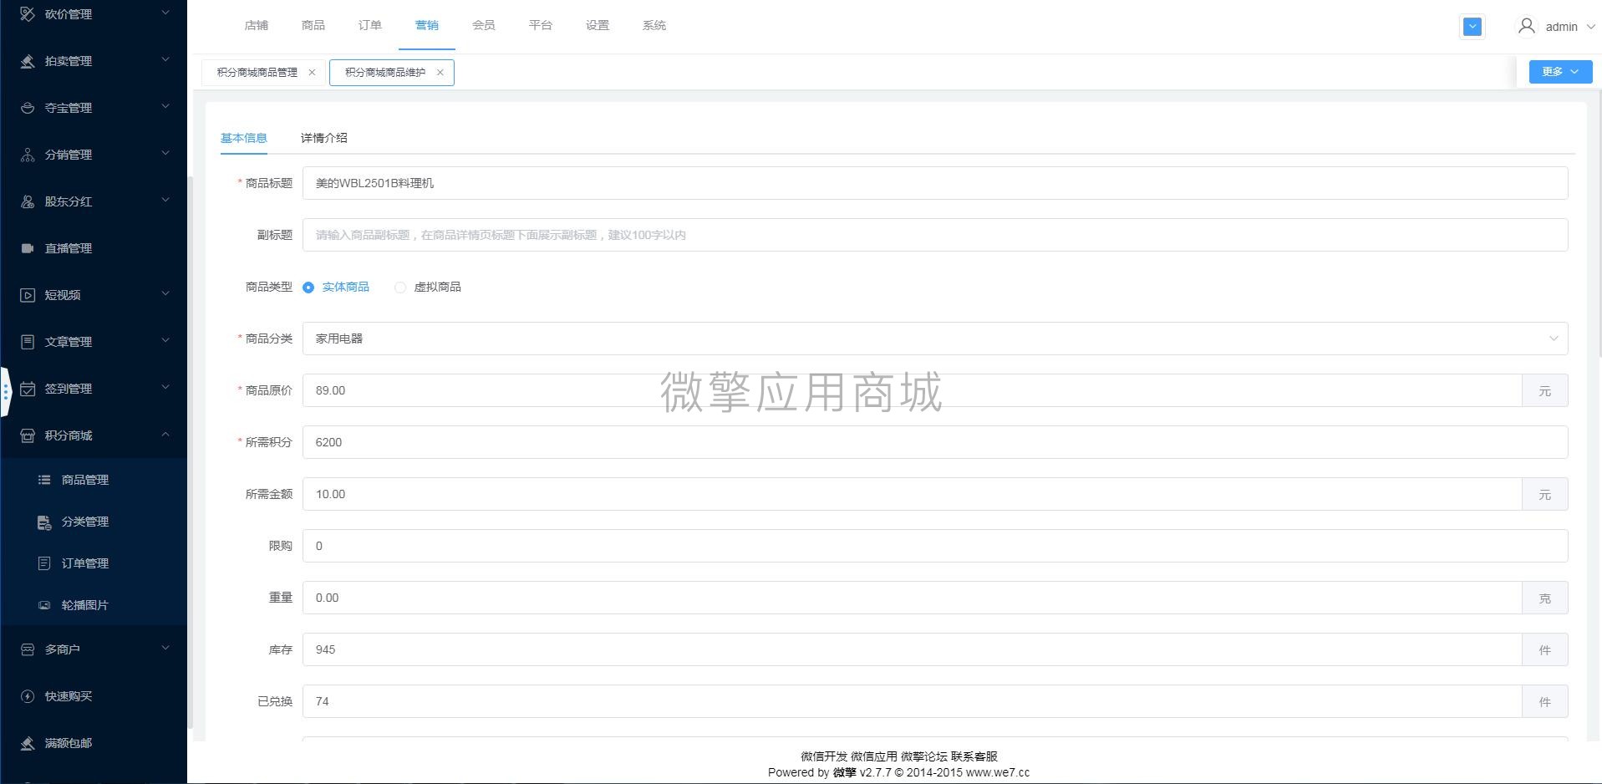Click the 文章管理 document icon

tap(28, 342)
